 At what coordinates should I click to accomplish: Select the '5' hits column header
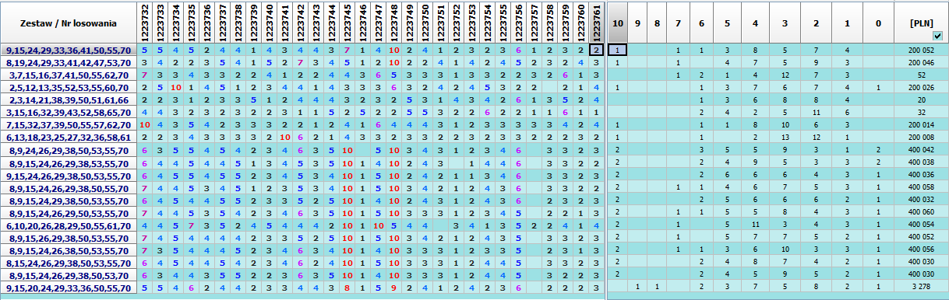726,22
